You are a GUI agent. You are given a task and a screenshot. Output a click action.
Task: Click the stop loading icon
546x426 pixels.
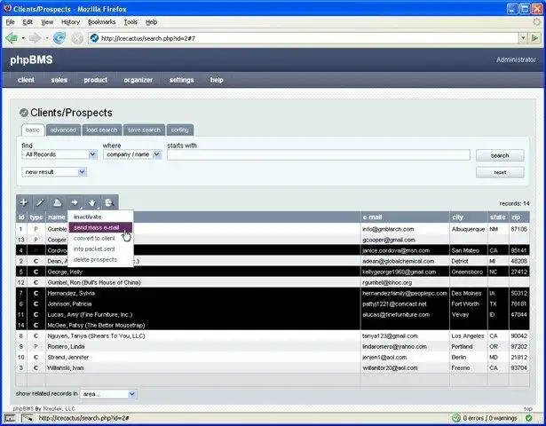[x=77, y=38]
